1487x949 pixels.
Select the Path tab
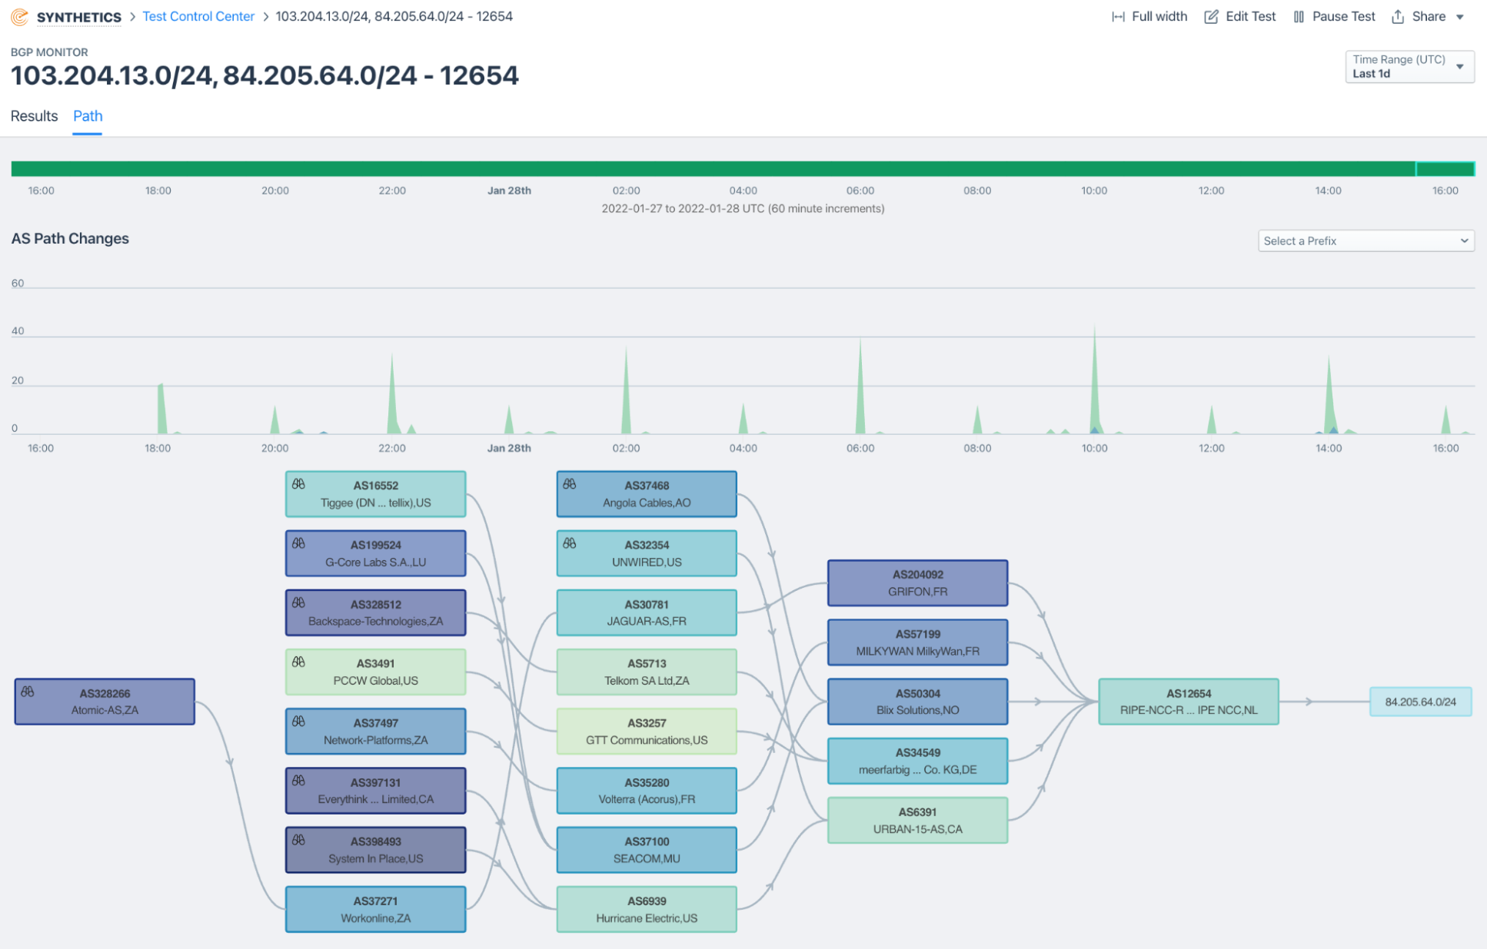88,116
